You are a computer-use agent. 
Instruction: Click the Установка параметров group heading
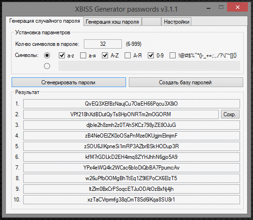coord(43,32)
